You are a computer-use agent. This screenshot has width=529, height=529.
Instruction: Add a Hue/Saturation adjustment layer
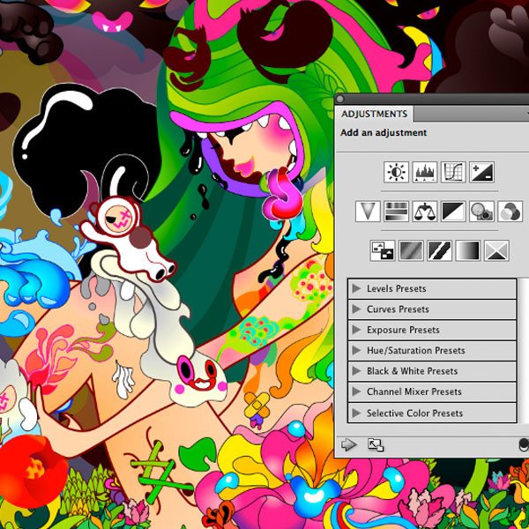point(396,212)
